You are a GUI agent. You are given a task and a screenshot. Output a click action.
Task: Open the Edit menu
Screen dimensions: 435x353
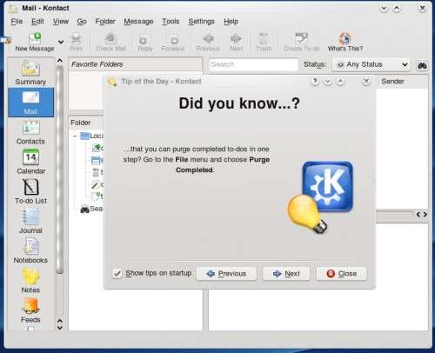coord(37,22)
